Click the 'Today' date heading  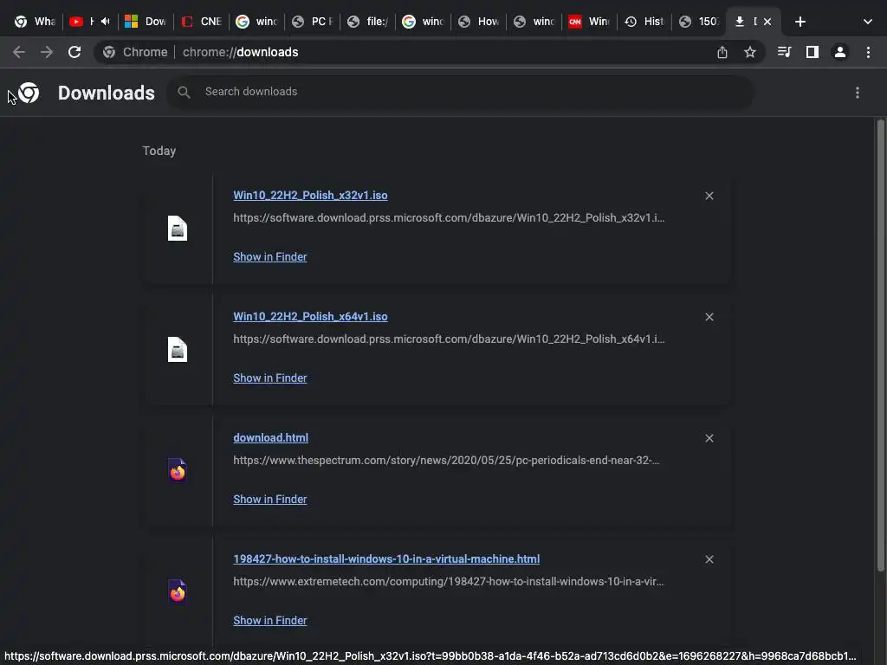tap(159, 151)
